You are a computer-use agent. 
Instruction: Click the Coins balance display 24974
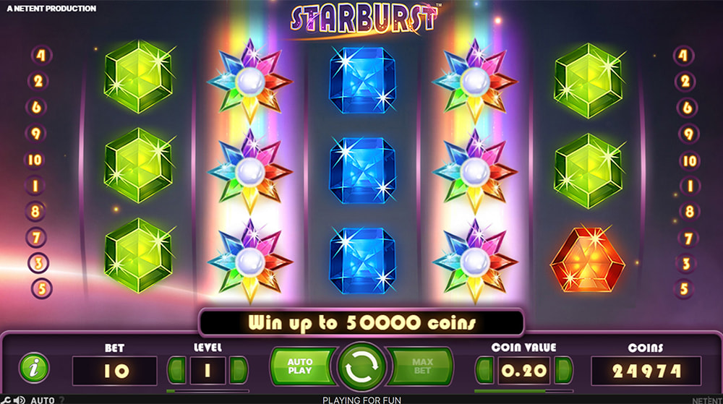646,370
